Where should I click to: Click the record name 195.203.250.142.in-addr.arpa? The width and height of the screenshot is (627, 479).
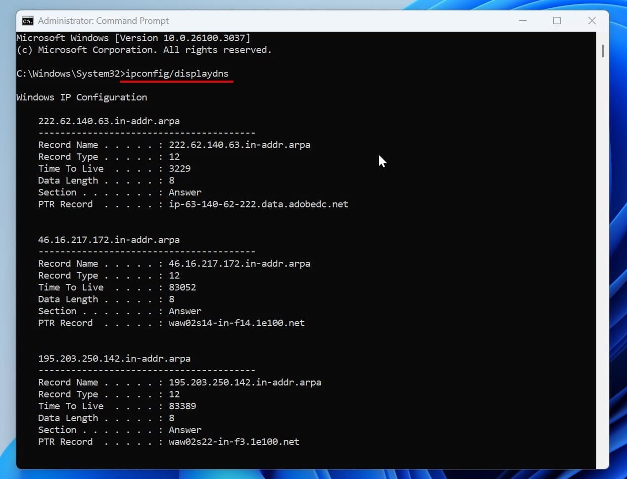pos(114,358)
